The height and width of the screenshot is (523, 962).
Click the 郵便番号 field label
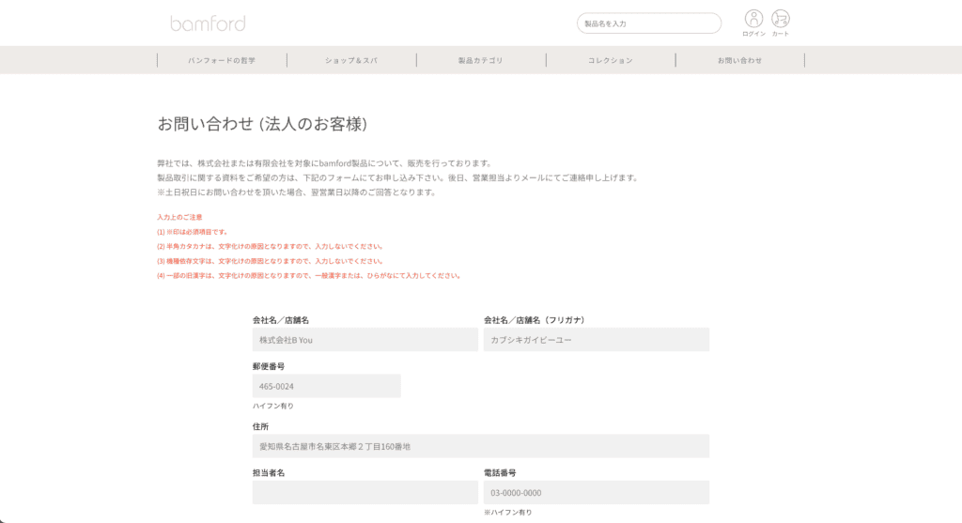269,366
